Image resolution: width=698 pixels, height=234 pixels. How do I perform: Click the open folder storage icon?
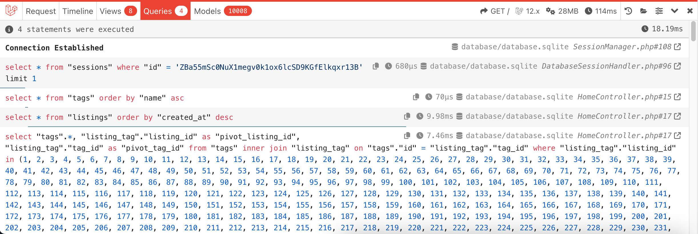[644, 11]
